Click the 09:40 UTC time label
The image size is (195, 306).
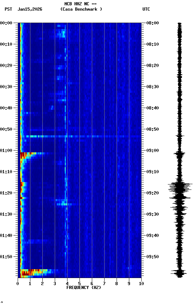point(152,236)
